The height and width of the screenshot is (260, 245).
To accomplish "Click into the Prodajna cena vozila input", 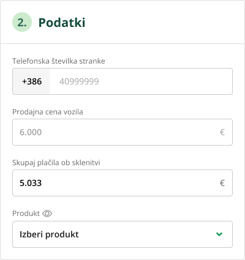I will [x=123, y=132].
